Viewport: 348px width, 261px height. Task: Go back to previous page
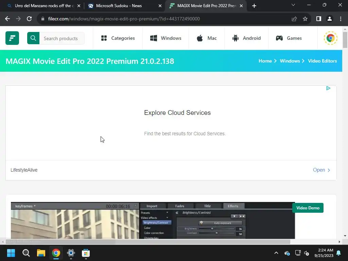7,19
